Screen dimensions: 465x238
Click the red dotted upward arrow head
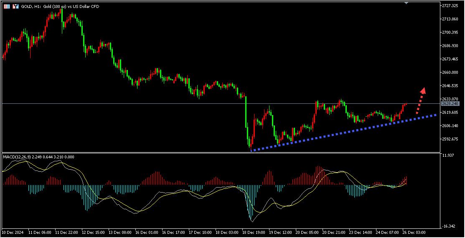pyautogui.click(x=423, y=90)
